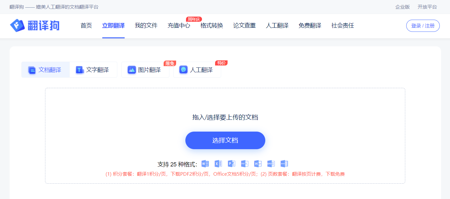Click the Excel format icon

pyautogui.click(x=218, y=164)
